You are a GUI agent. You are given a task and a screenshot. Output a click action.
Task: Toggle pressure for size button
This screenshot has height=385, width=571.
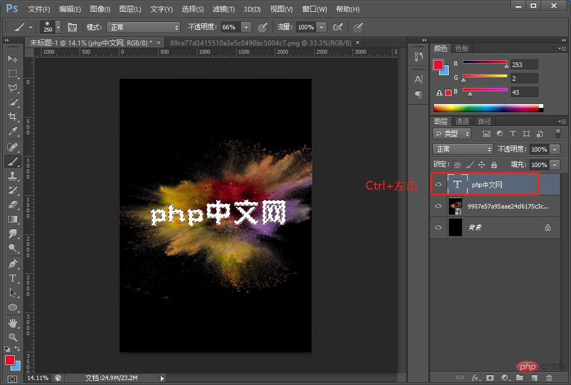[358, 27]
